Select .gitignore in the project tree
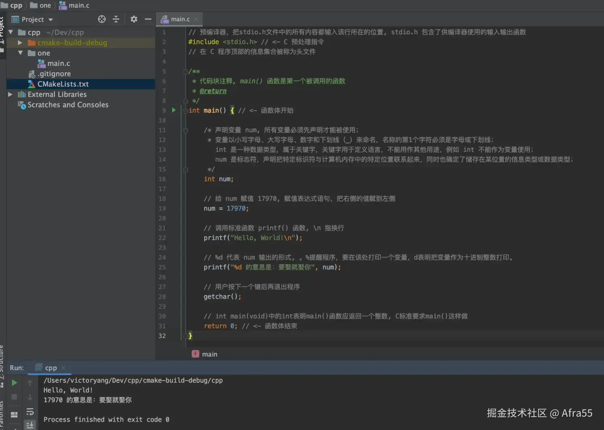The width and height of the screenshot is (604, 430). pyautogui.click(x=81, y=74)
